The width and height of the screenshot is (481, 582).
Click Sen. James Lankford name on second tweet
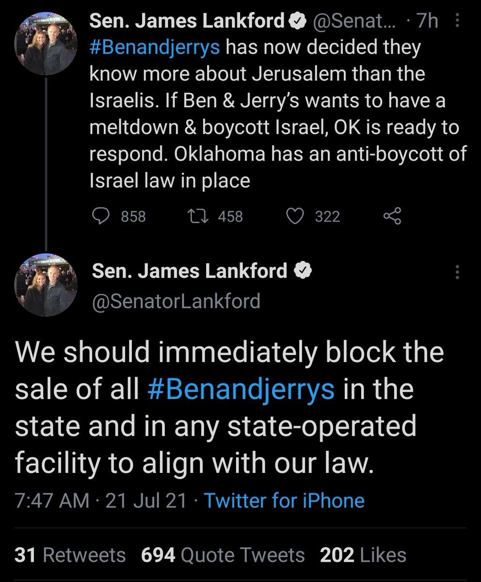tap(190, 272)
